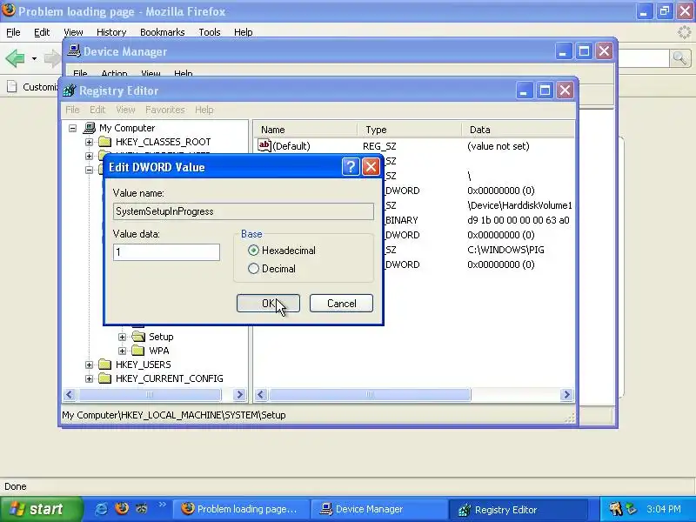Open the Back button history dropdown in Firefox
This screenshot has width=696, height=522.
pos(34,58)
